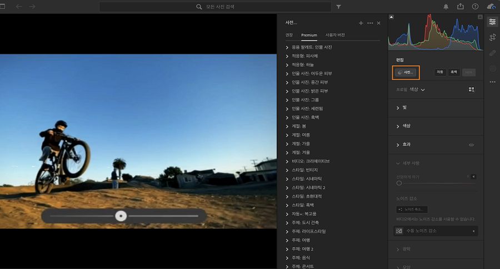
Task: Click the scrubber track right of knob
Action: (x=163, y=216)
